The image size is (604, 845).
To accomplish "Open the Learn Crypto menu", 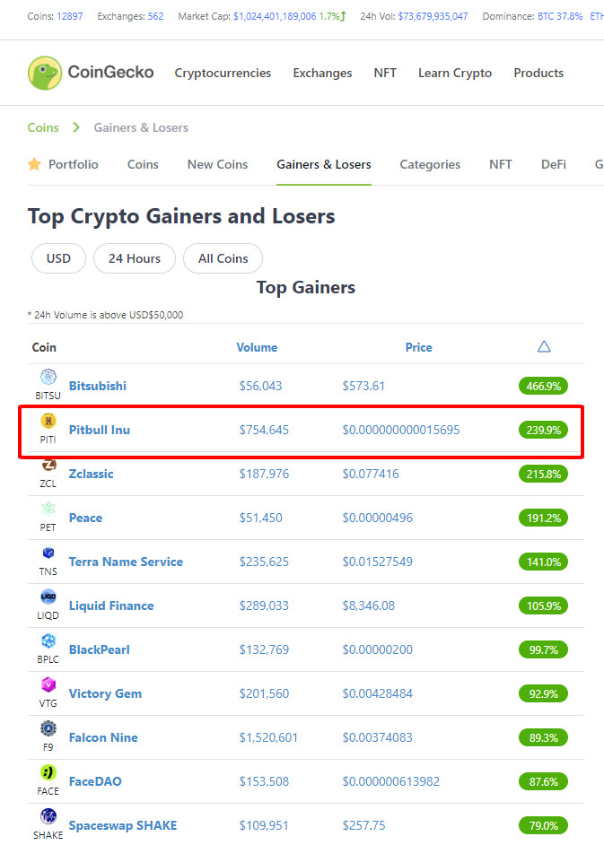I will [x=455, y=74].
